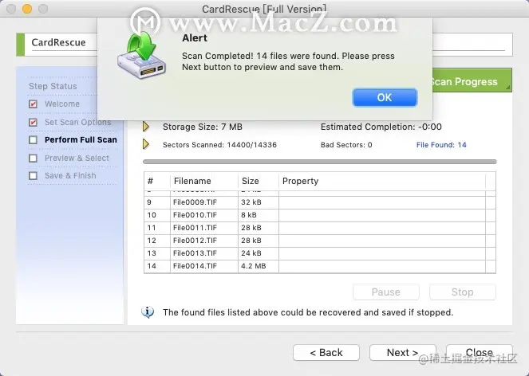Viewport: 529px width, 376px height.
Task: Select row File0012.TIF
Action: [x=319, y=241]
